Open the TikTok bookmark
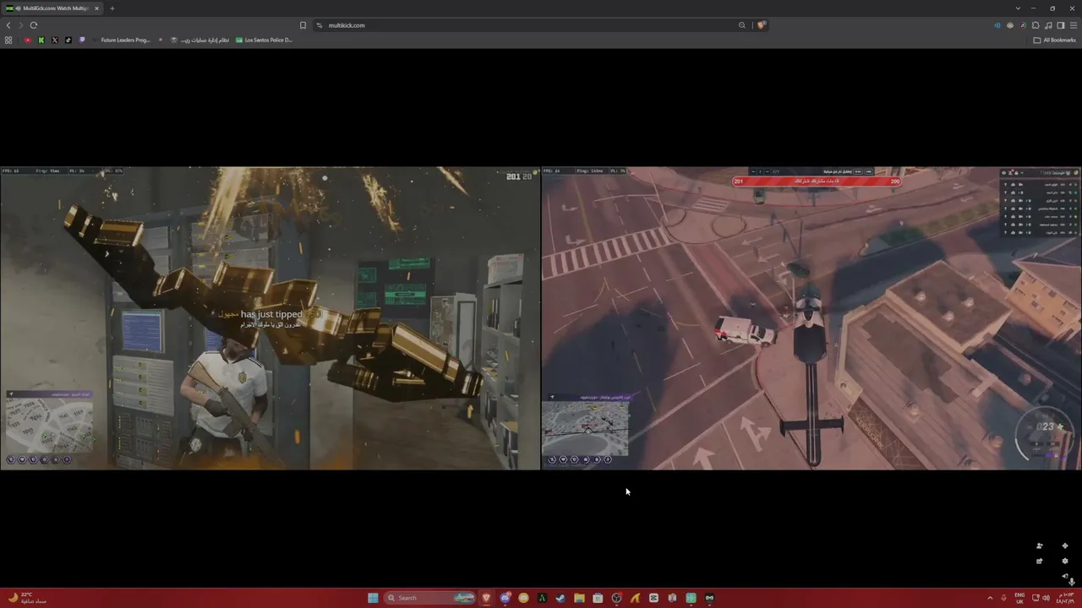This screenshot has width=1082, height=608. click(68, 40)
